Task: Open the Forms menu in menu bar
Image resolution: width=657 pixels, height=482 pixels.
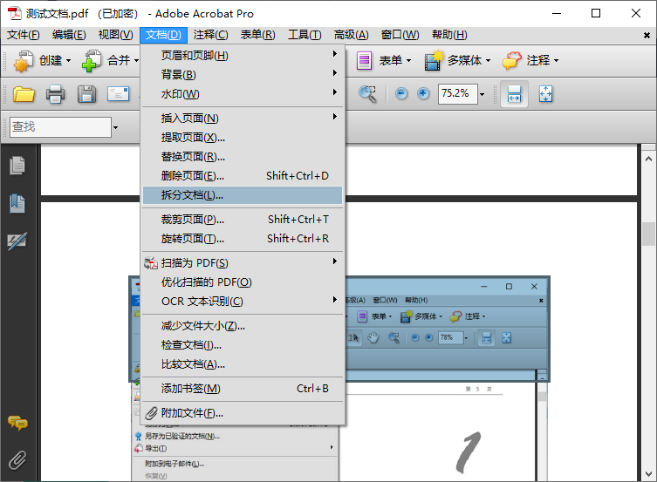Action: point(257,35)
